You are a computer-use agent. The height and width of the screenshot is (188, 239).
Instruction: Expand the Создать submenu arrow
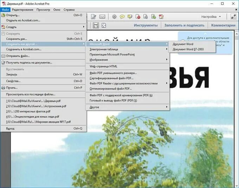84,27
